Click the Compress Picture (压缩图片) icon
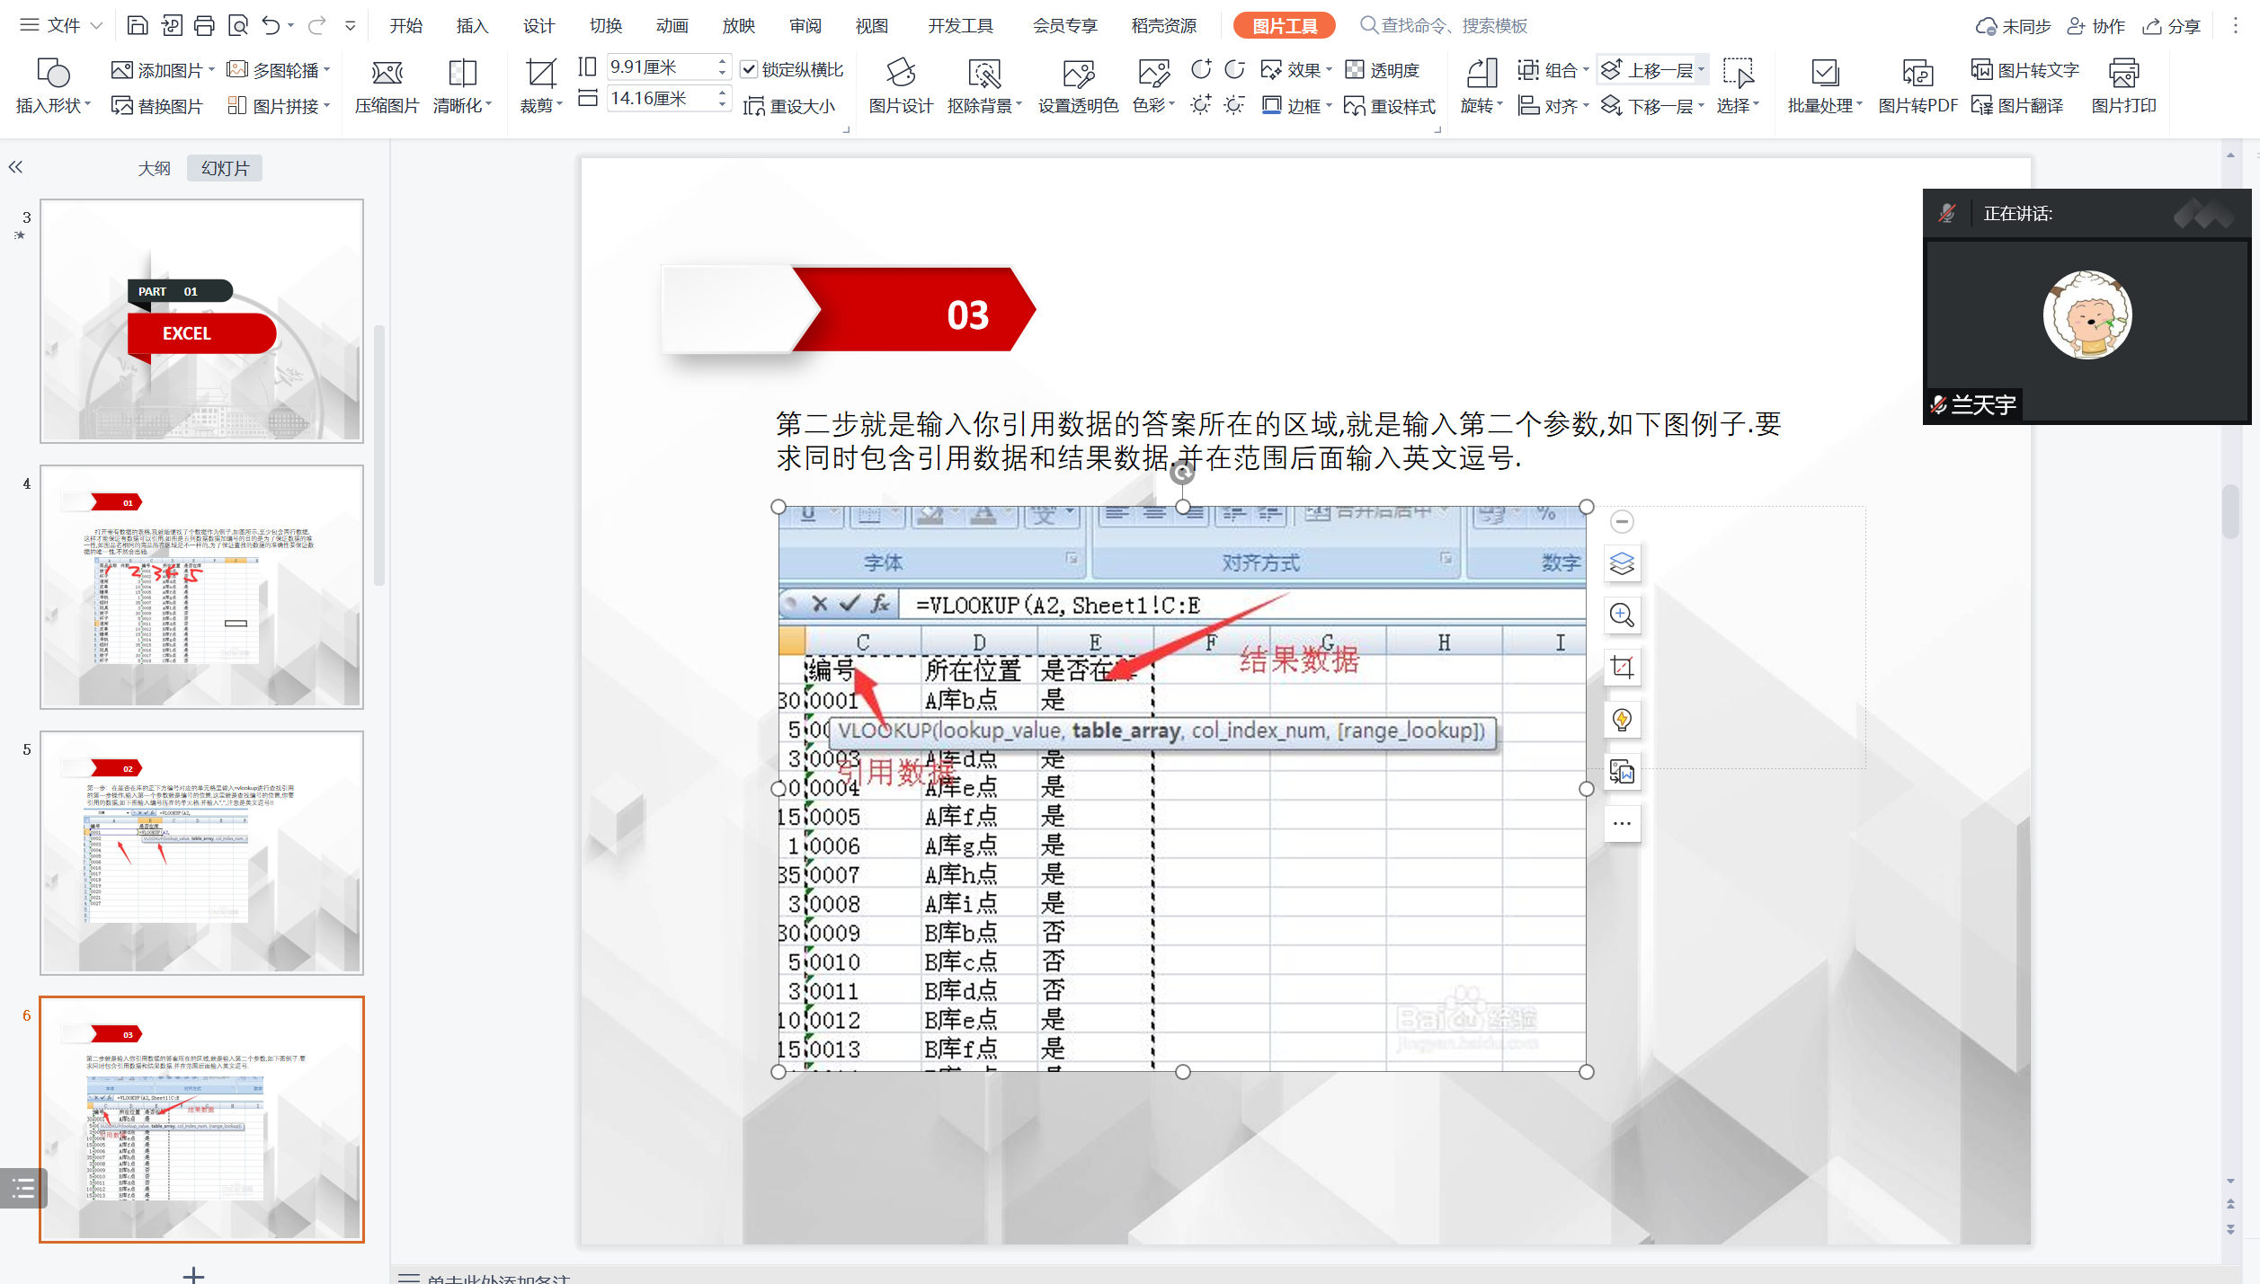Viewport: 2260px width, 1284px height. click(387, 73)
